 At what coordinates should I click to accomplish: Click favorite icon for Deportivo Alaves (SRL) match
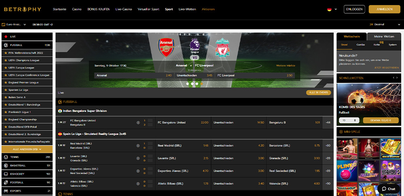coord(138,171)
